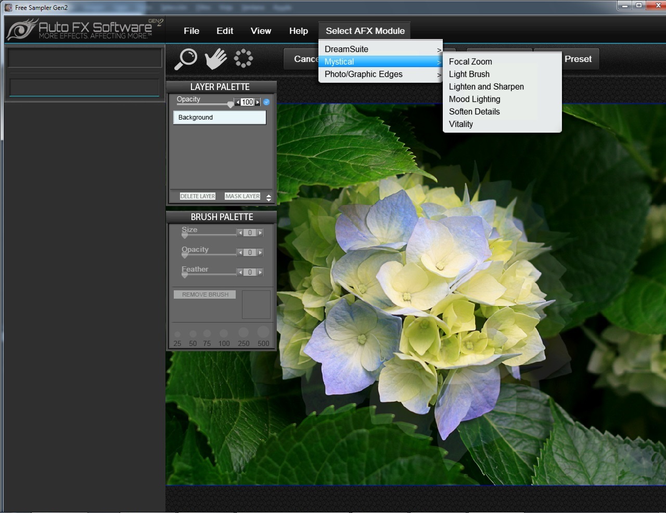Click the Free Sampler Gen2 title bar icon
666x513 pixels.
(8, 7)
